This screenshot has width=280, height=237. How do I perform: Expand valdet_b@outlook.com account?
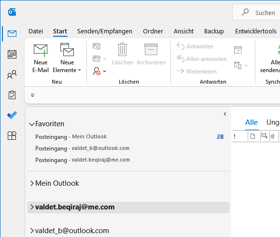32,231
